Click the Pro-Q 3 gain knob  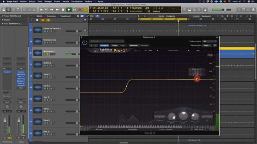(184, 116)
